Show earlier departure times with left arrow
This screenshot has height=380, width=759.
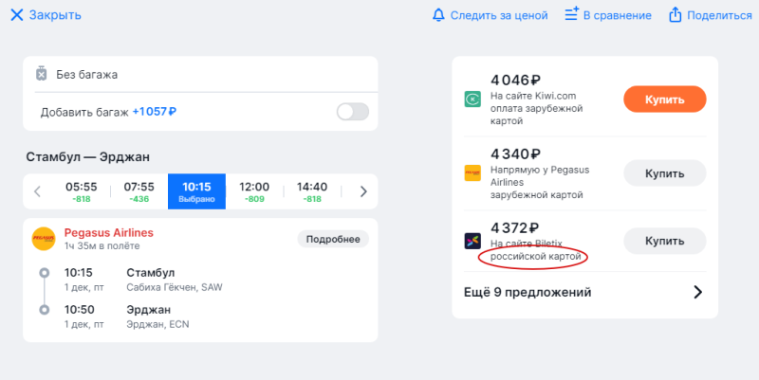pyautogui.click(x=37, y=191)
